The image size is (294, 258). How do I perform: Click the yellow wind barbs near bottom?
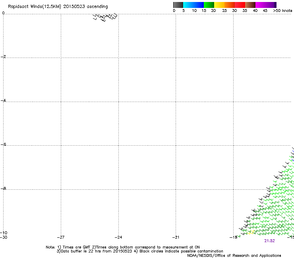coord(251,233)
